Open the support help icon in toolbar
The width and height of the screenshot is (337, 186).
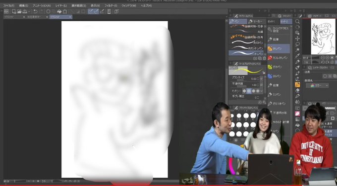click(116, 11)
